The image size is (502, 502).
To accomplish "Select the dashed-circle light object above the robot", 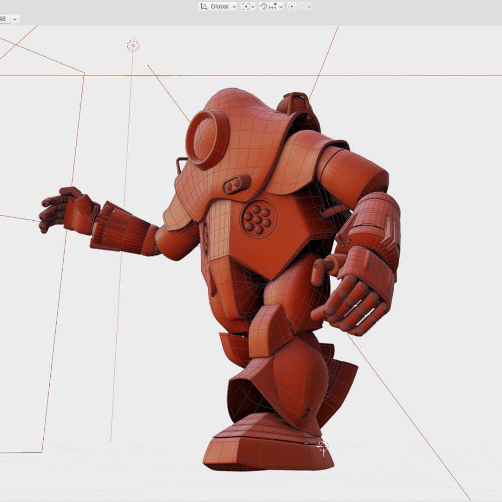I will click(x=133, y=46).
